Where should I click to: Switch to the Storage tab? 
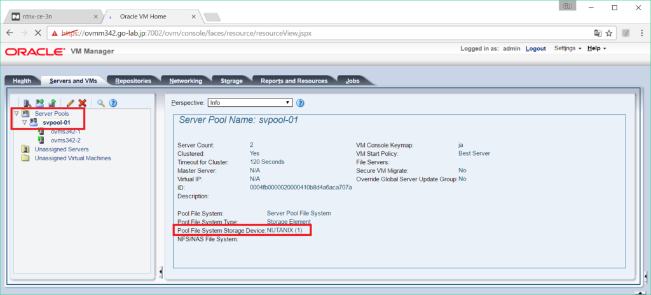click(231, 81)
